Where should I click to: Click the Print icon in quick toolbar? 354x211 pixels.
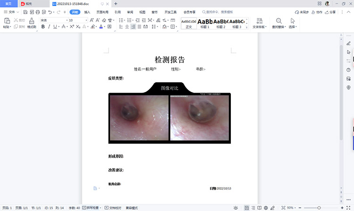[38, 12]
